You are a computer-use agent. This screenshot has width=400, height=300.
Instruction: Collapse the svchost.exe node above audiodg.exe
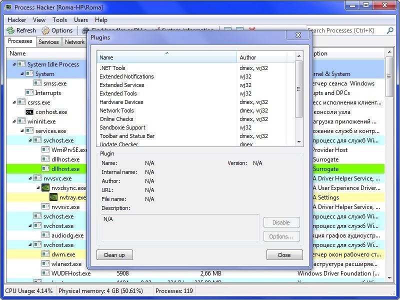[x=30, y=226]
